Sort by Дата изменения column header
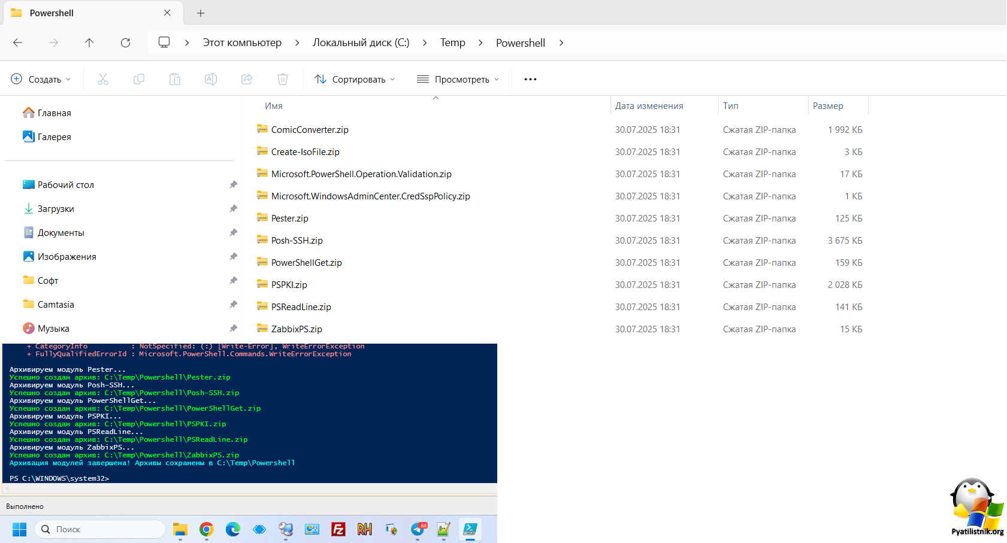Screen dimensions: 1007x543 pyautogui.click(x=649, y=105)
